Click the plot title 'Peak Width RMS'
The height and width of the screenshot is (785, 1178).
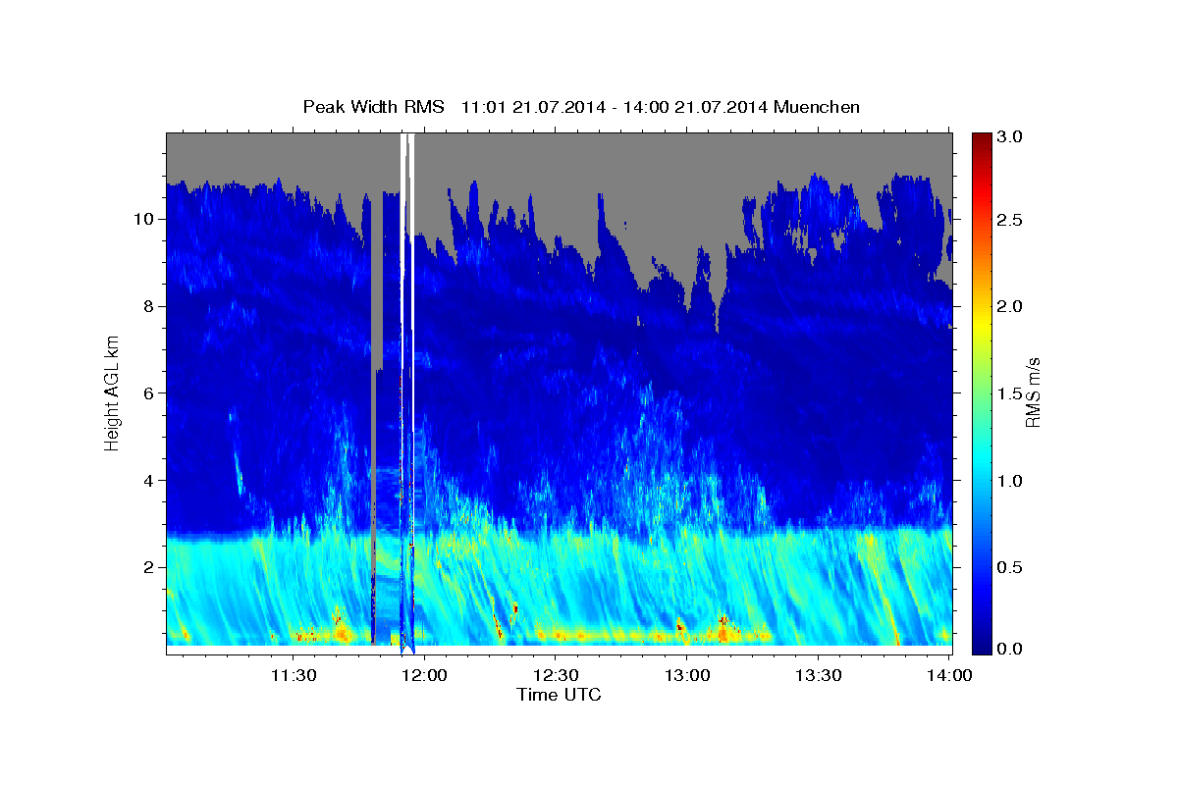[x=373, y=106]
